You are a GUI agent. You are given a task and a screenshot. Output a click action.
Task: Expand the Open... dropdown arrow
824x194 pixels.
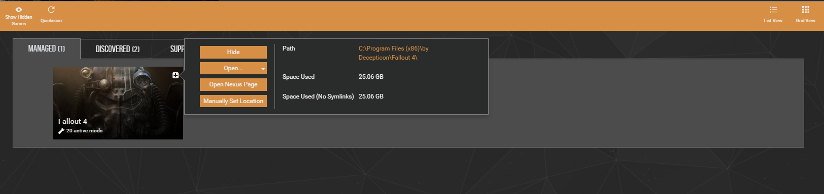(x=263, y=69)
